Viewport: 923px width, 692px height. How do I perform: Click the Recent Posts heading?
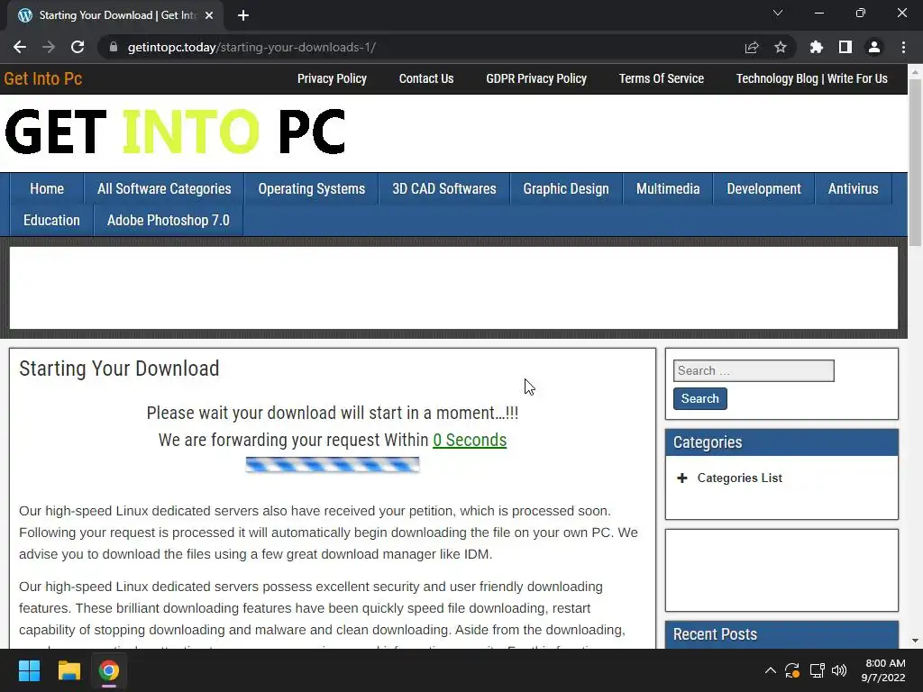click(x=715, y=634)
